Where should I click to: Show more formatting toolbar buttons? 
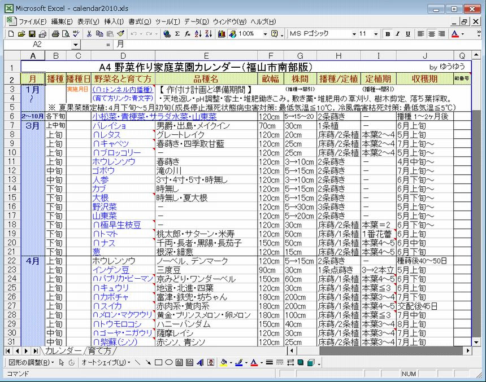coord(479,33)
